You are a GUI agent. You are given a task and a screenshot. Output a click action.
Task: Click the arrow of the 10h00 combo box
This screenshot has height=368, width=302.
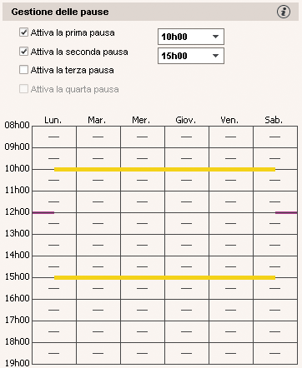[x=215, y=37]
